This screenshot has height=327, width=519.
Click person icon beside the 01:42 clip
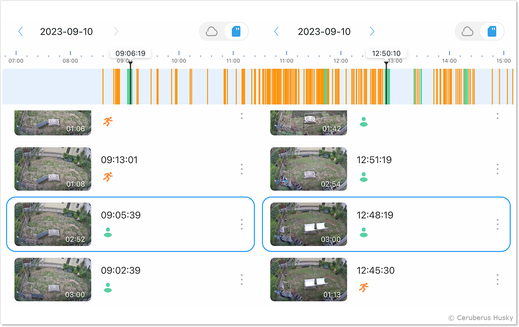[x=364, y=122]
